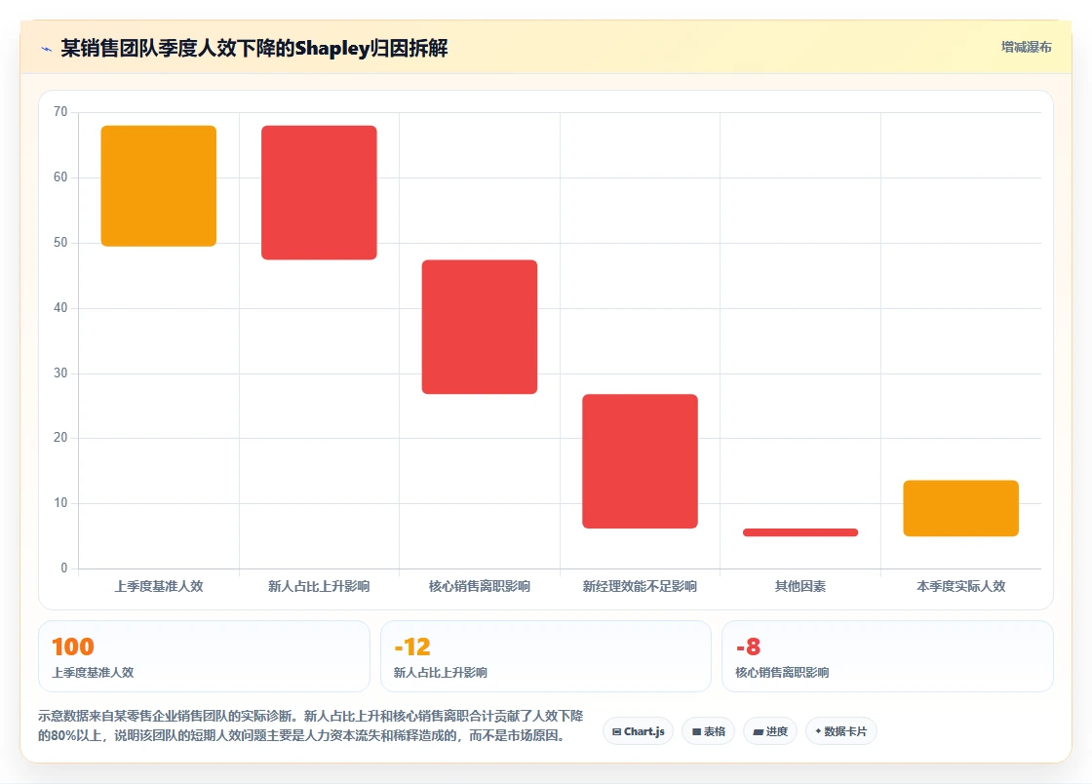This screenshot has width=1092, height=784.
Task: Click the lightning icon beside the chart title
Action: [x=46, y=49]
